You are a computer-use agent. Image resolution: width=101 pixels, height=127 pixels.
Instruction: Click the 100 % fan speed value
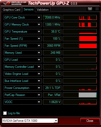(x=52, y=39)
